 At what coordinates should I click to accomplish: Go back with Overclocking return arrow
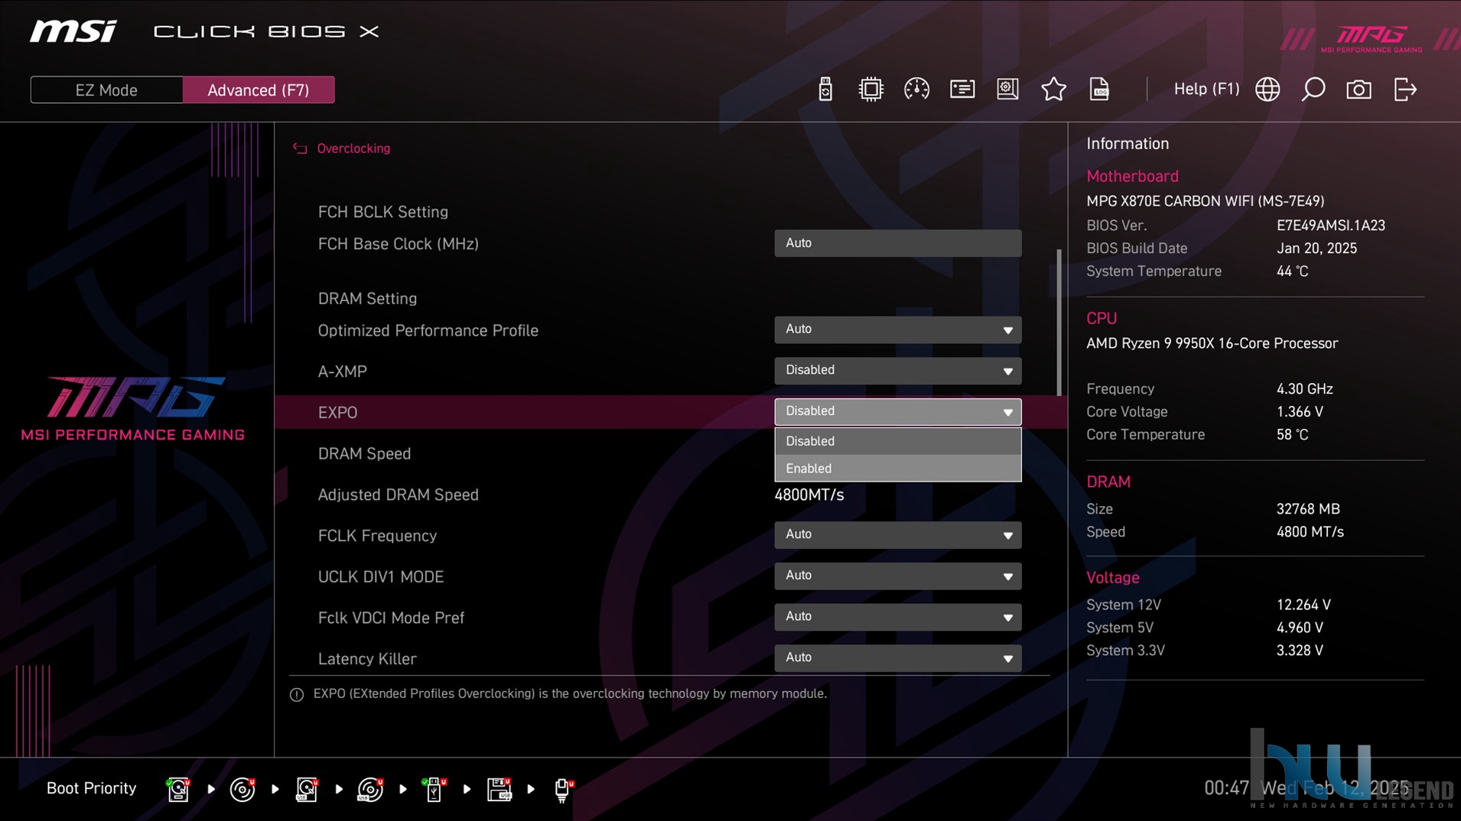pos(300,148)
